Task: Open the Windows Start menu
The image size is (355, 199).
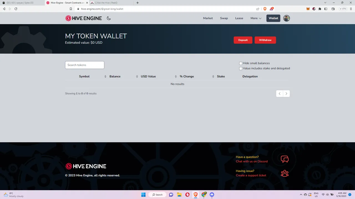Action: tap(143, 195)
